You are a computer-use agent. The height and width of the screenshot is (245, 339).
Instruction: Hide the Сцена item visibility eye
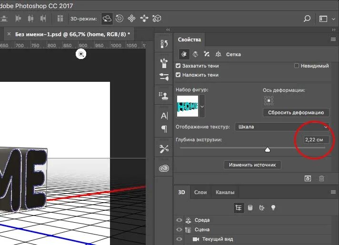(x=179, y=230)
